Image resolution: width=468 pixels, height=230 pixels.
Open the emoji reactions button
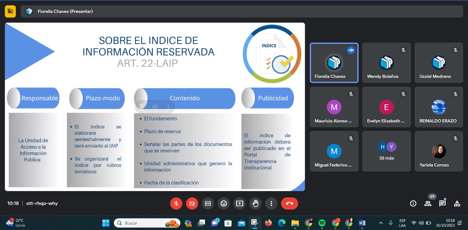tap(224, 203)
